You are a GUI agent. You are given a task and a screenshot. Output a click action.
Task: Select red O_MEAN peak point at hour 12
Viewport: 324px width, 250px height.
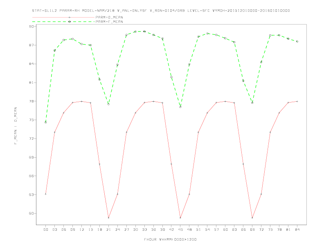pyautogui.click(x=82, y=101)
